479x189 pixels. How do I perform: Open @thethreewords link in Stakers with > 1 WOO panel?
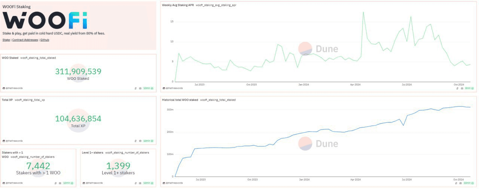14,183
